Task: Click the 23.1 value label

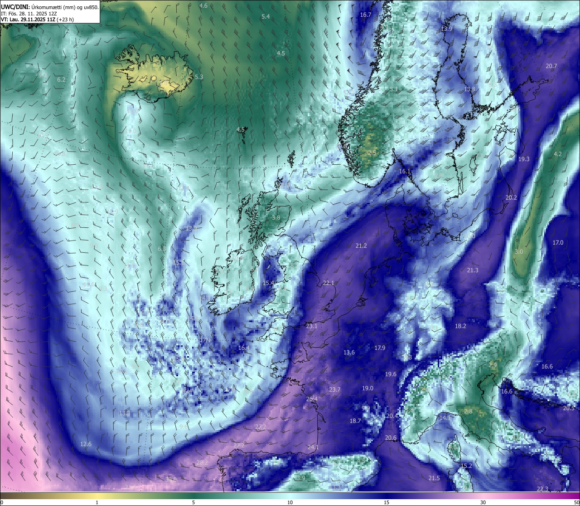Action: 312,326
